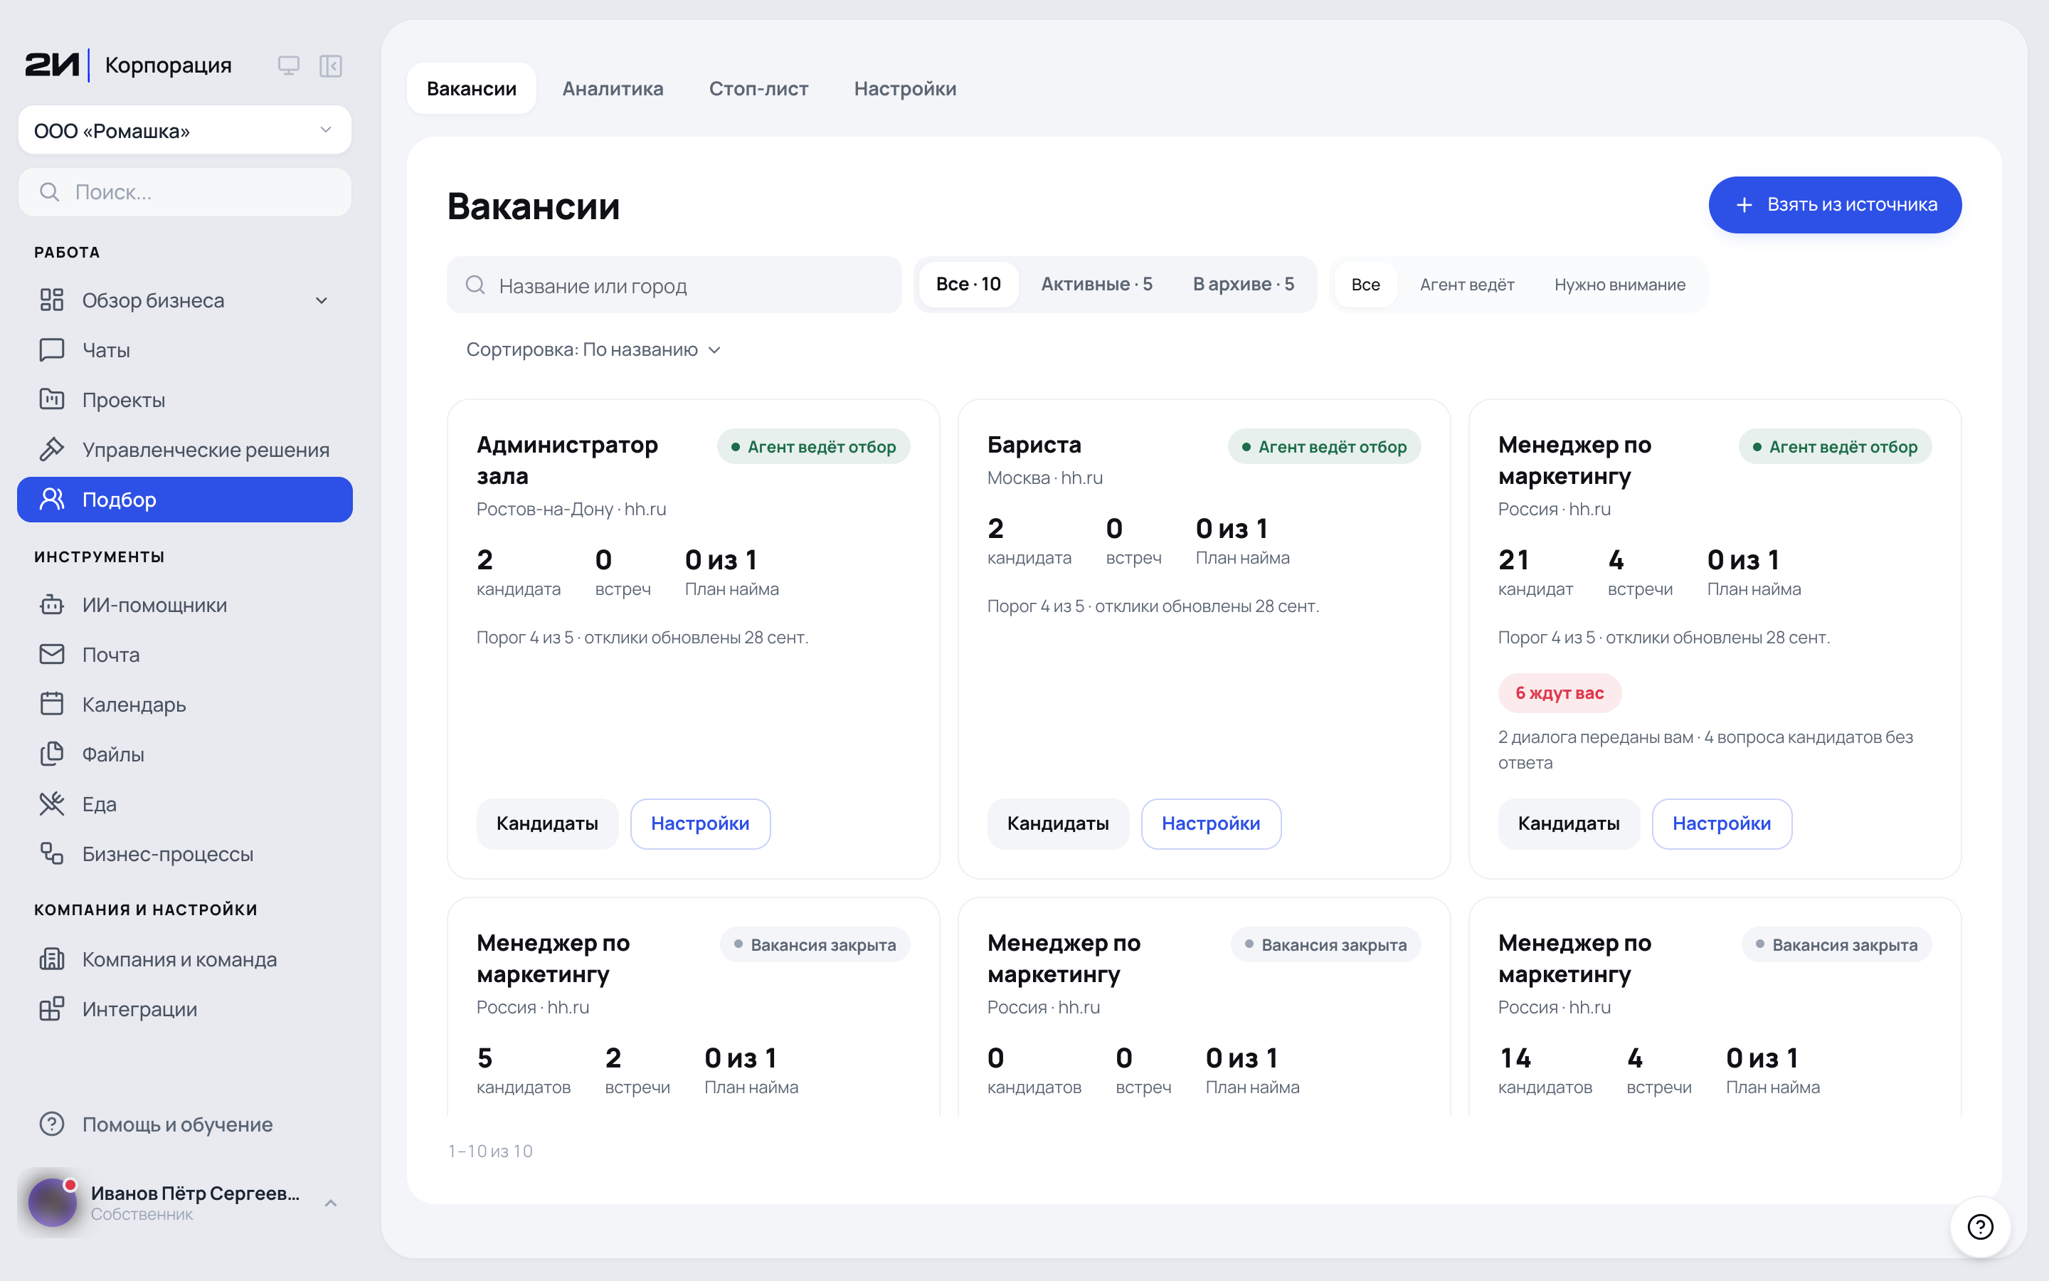This screenshot has width=2049, height=1281.
Task: Filter by В архиве · 5
Action: [x=1243, y=285]
